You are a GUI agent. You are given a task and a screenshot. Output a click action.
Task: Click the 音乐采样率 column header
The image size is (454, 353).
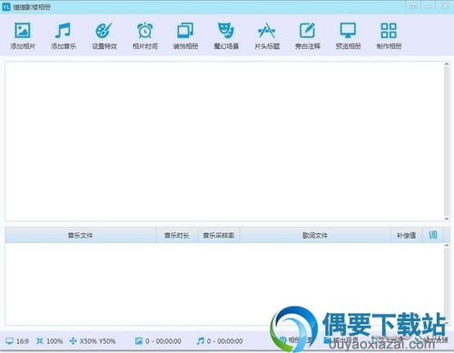(219, 235)
